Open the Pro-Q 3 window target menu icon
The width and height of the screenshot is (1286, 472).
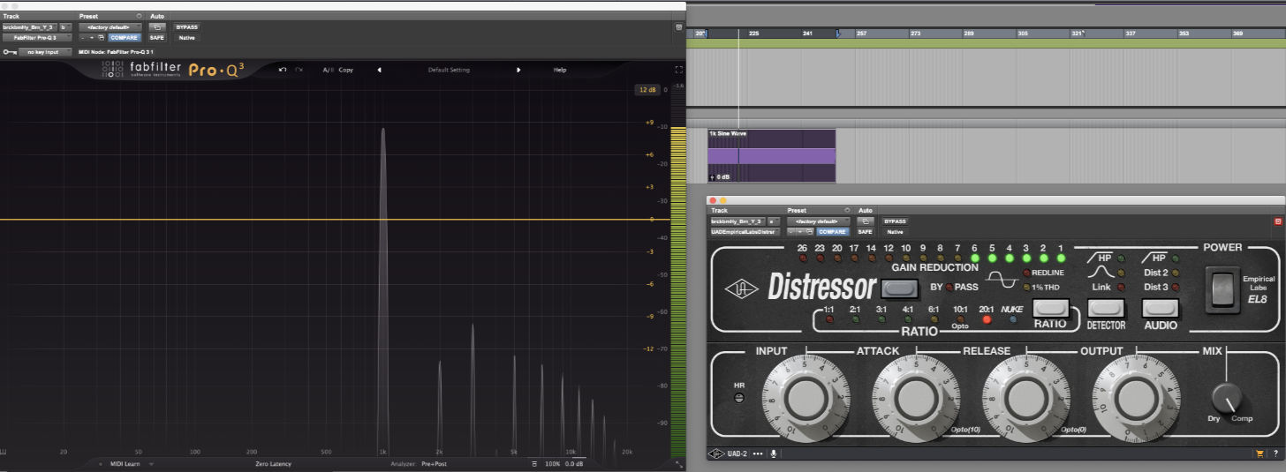(x=678, y=27)
